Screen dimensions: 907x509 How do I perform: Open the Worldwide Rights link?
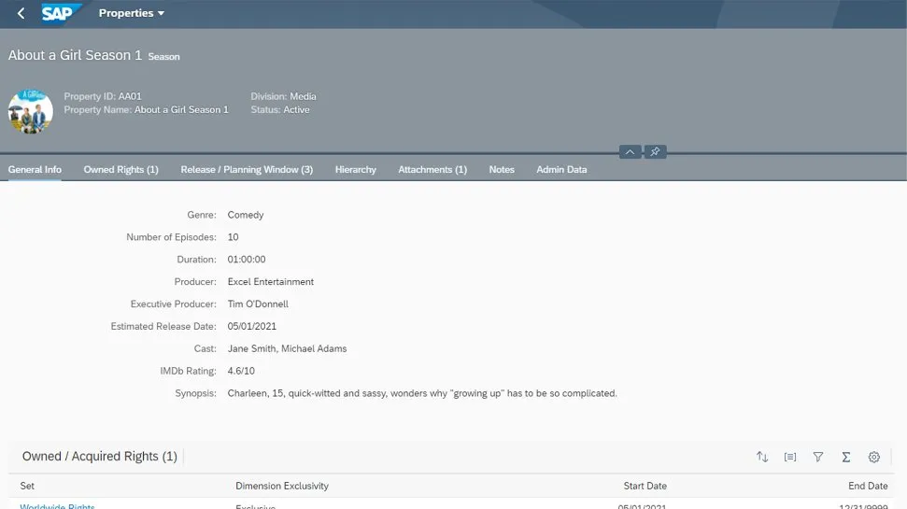click(x=57, y=505)
